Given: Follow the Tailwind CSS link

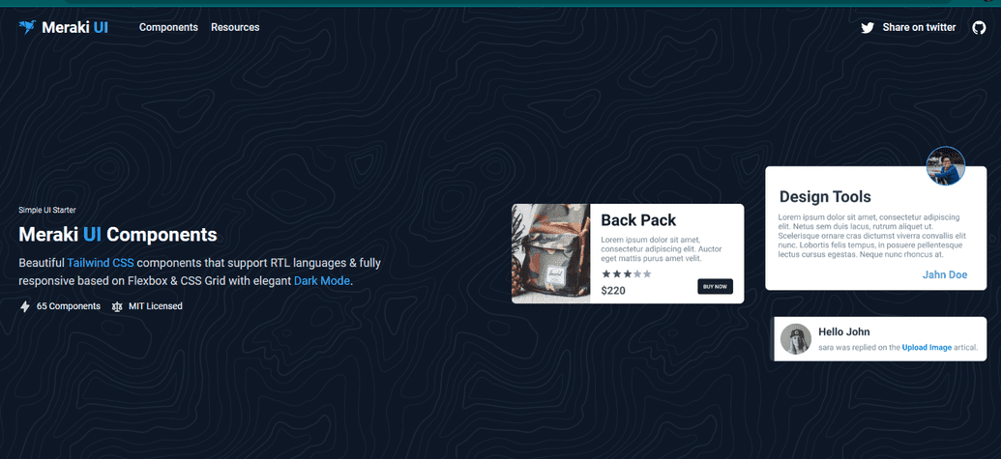Looking at the screenshot, I should click(x=101, y=263).
